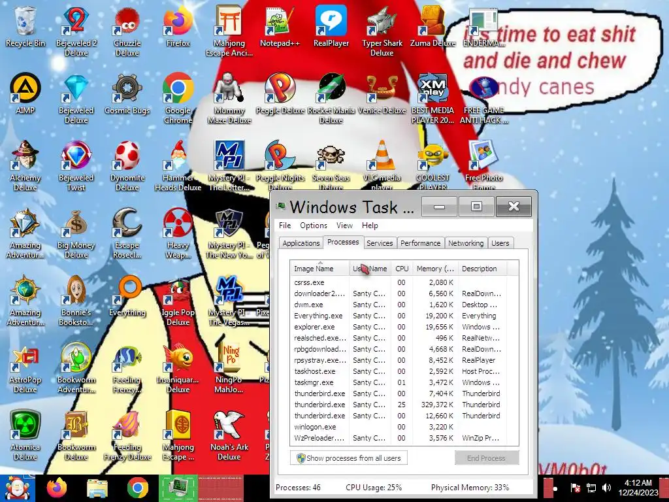Select the csrss.exe process row
669x502 pixels.
pos(404,282)
